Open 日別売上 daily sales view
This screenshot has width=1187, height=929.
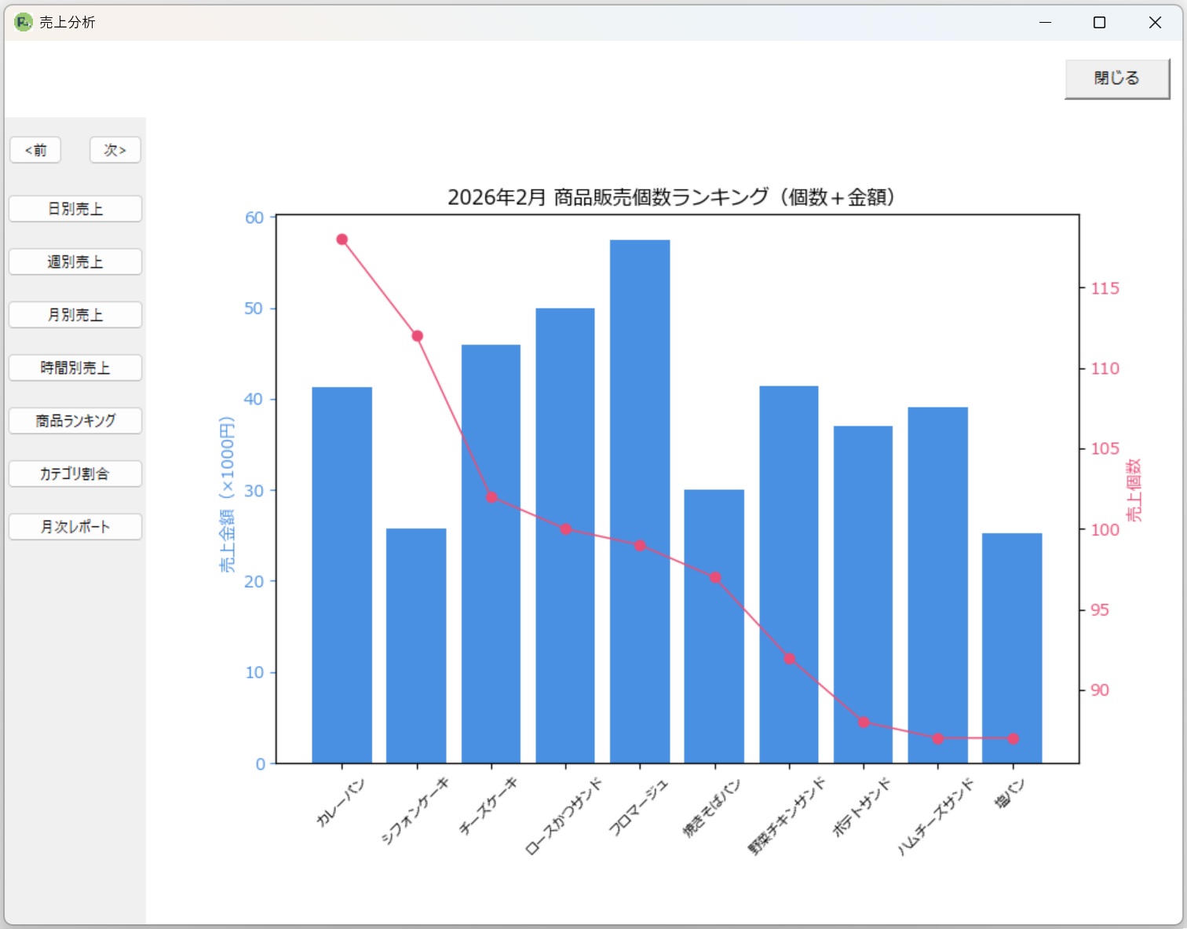tap(75, 208)
